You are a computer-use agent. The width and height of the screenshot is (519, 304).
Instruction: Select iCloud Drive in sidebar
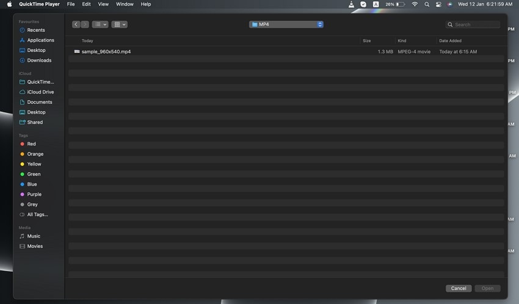pyautogui.click(x=40, y=92)
